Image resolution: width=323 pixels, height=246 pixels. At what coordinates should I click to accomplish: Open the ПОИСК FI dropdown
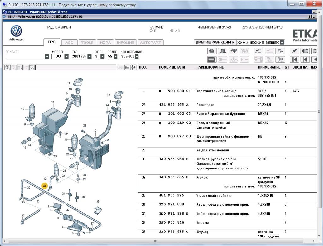pos(47,56)
